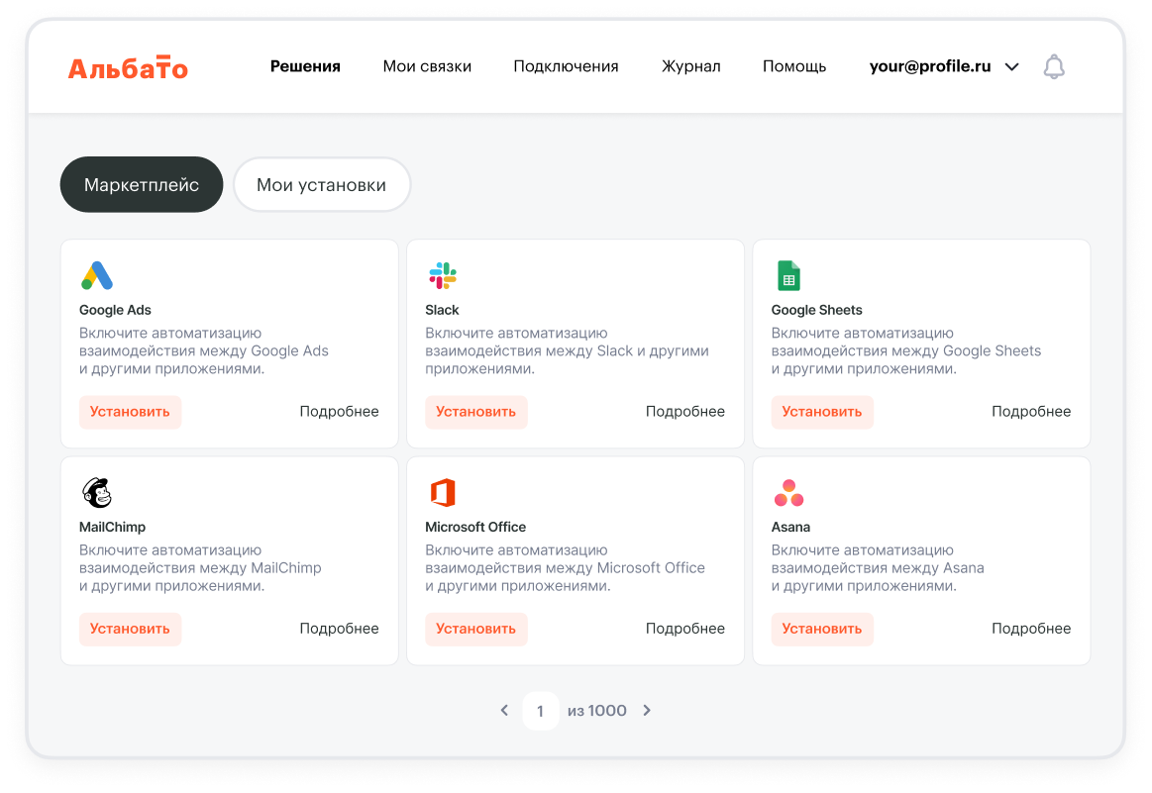This screenshot has height=793, width=1152.
Task: Switch to the Мои установки tab
Action: click(x=321, y=184)
